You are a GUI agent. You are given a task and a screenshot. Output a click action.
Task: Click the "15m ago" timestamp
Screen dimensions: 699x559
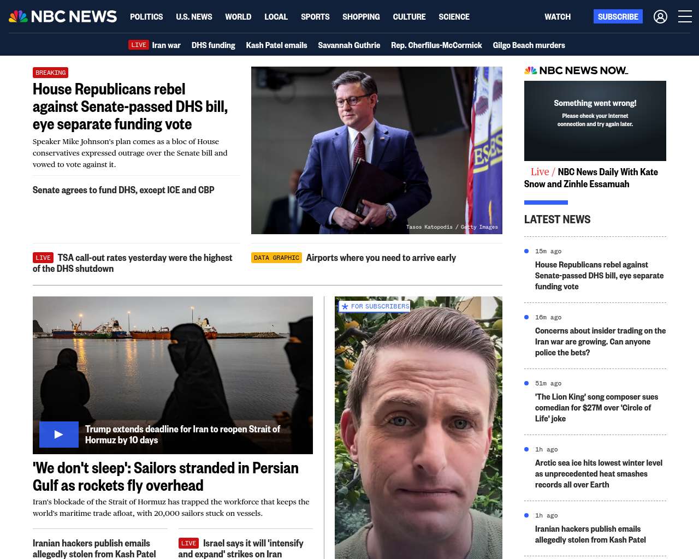tap(548, 251)
